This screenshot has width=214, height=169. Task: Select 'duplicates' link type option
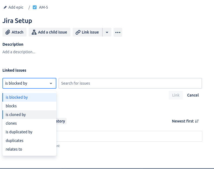point(29,141)
